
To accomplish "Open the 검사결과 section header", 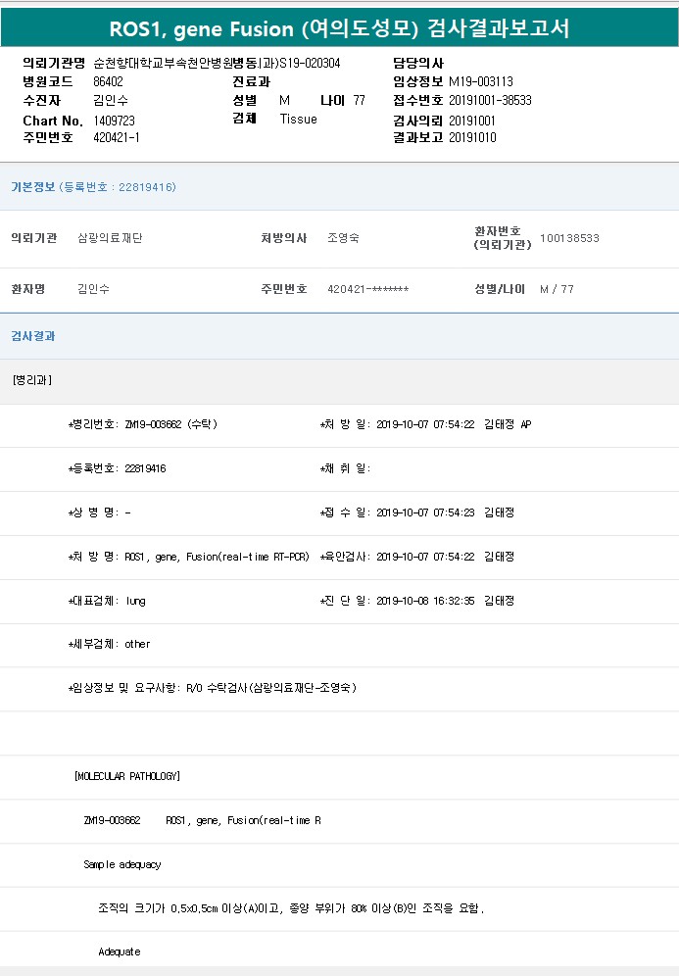I will click(32, 336).
